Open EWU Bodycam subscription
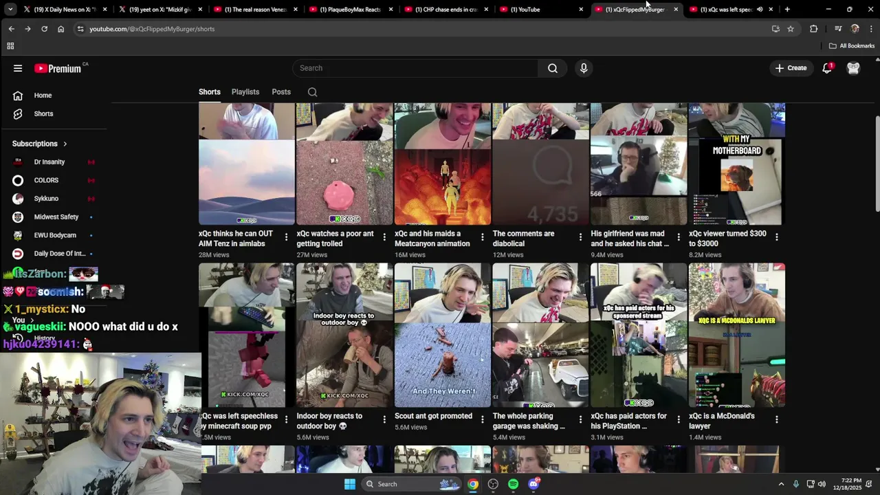Screen dimensions: 880x495 55,235
